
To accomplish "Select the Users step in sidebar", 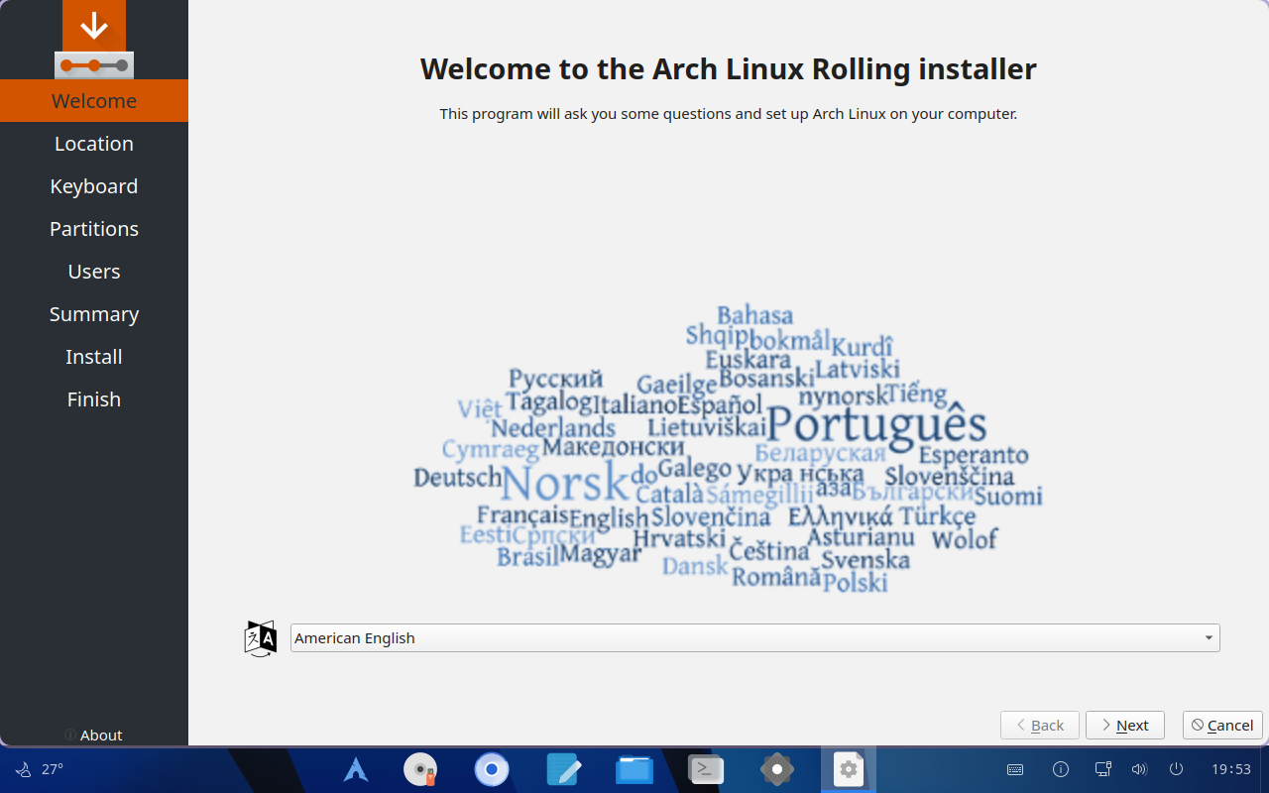I will [x=94, y=272].
